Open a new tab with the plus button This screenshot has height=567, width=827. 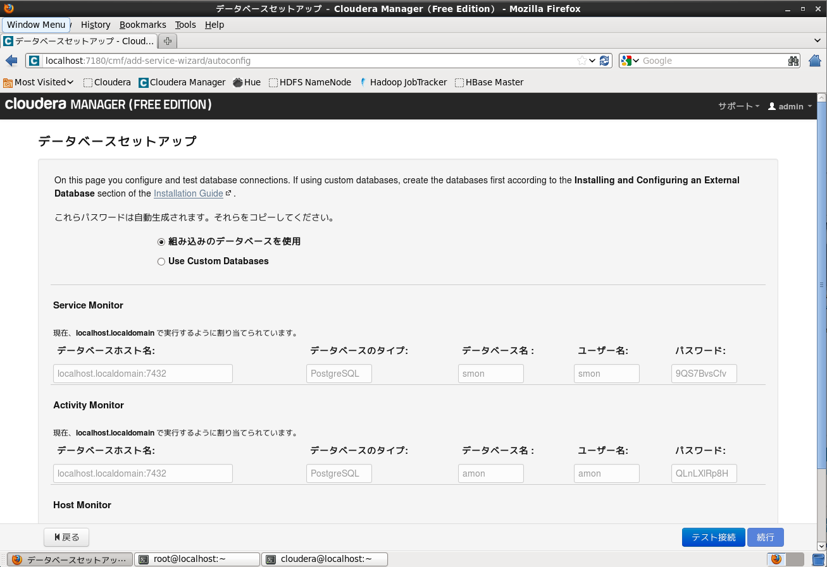point(168,41)
